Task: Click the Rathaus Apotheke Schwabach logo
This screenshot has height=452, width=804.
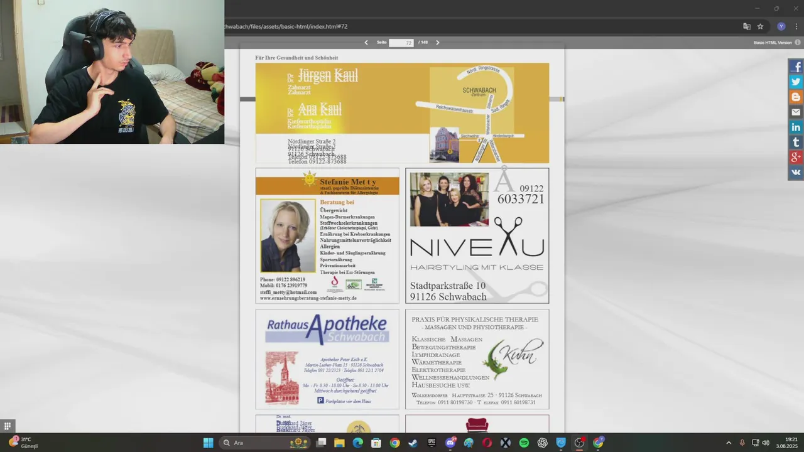Action: [x=327, y=329]
